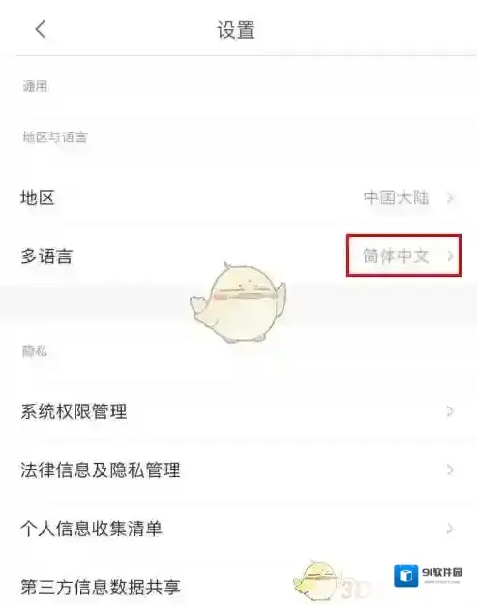Tap the chevron beside 简体中文
This screenshot has width=477, height=605.
coord(450,257)
